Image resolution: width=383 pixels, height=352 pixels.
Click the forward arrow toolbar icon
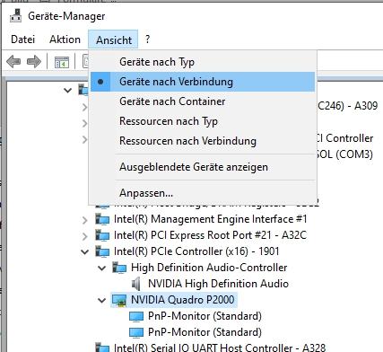(x=34, y=62)
